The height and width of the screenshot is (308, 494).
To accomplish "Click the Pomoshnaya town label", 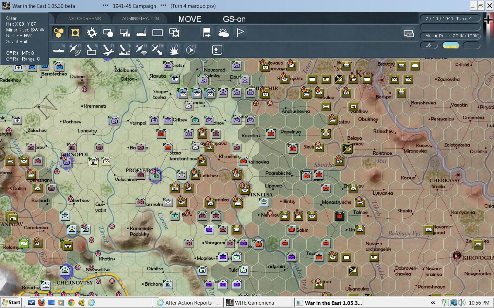I will tap(432, 287).
